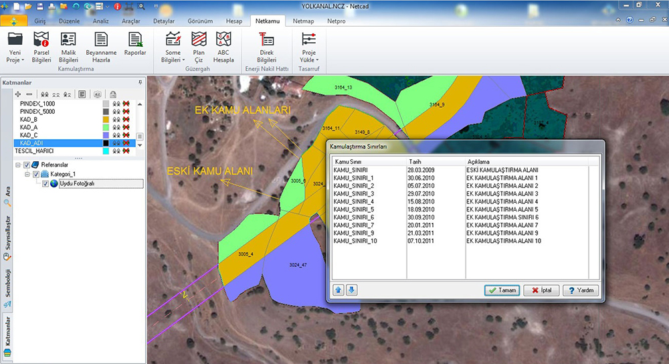Toggle the Kategori_1 checkbox
Image resolution: width=669 pixels, height=364 pixels.
click(36, 175)
